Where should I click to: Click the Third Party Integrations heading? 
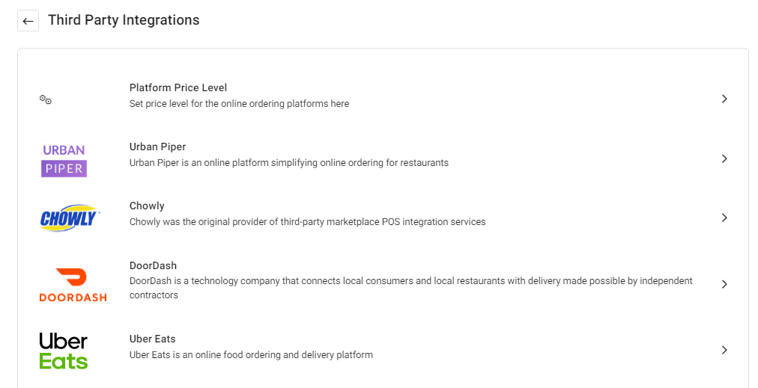coord(124,19)
